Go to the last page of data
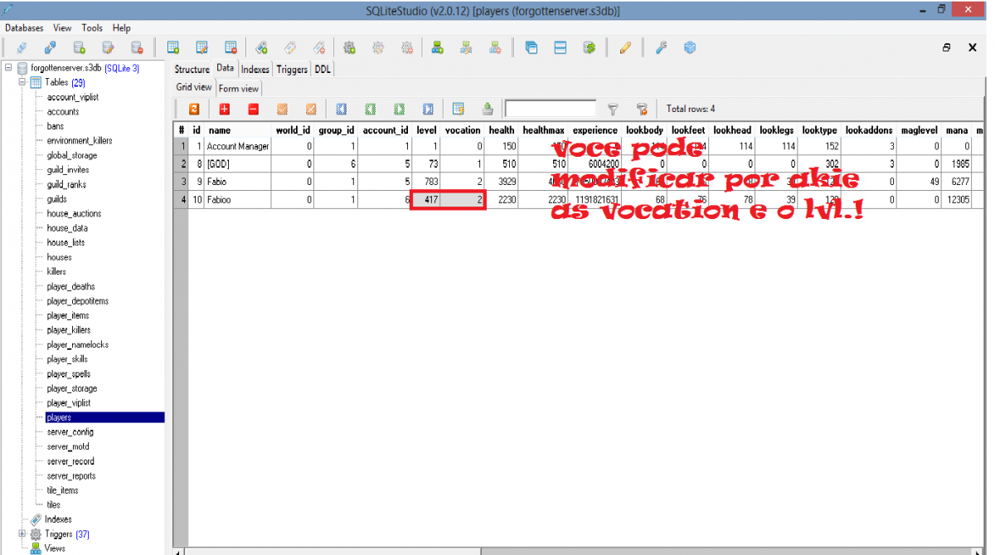995x555 pixels. (428, 109)
